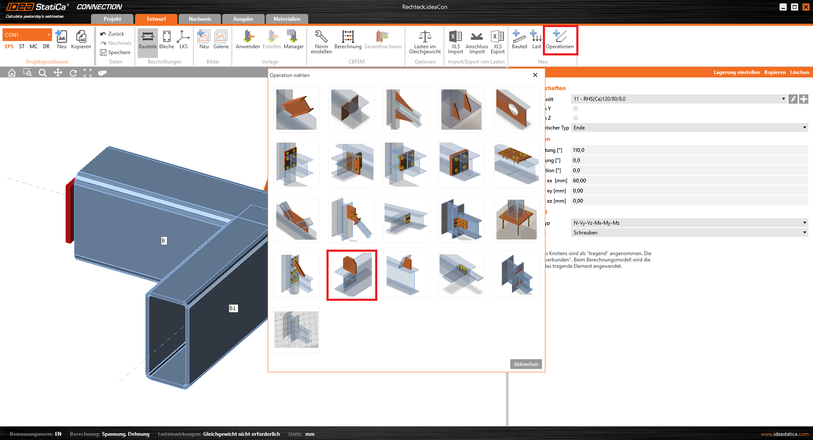
Task: Open Norm einstellen wrench icon
Action: click(321, 40)
